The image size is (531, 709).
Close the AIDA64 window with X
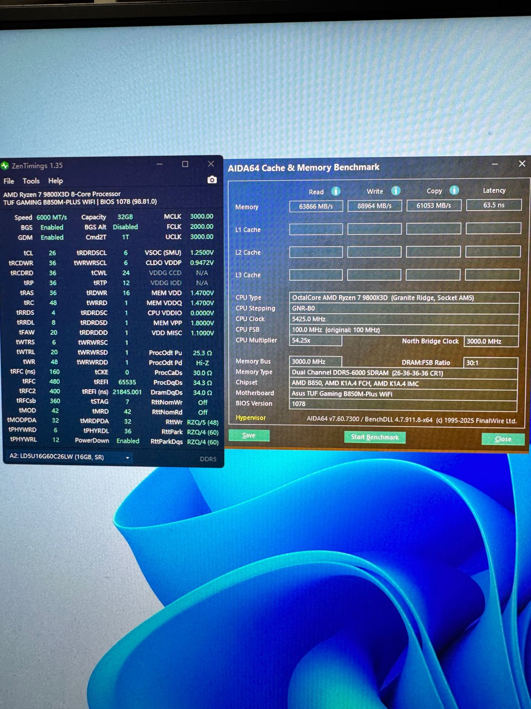click(522, 164)
